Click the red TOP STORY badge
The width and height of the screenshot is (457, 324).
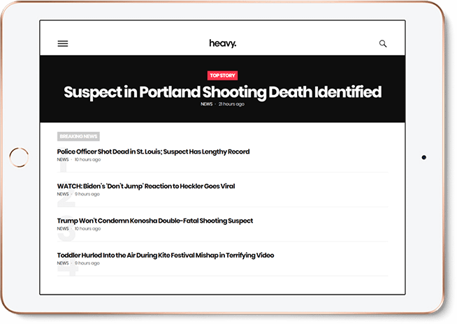coord(222,75)
